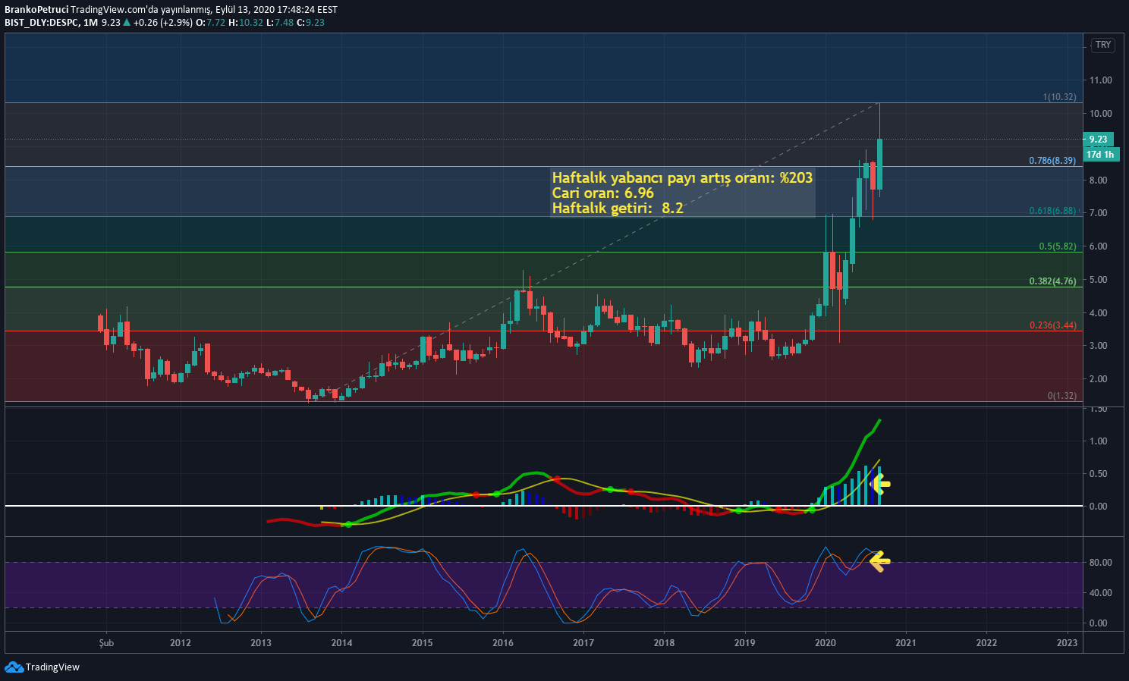Click the Fibonacci label 0.236(3.44)
The image size is (1129, 681).
coord(1052,325)
